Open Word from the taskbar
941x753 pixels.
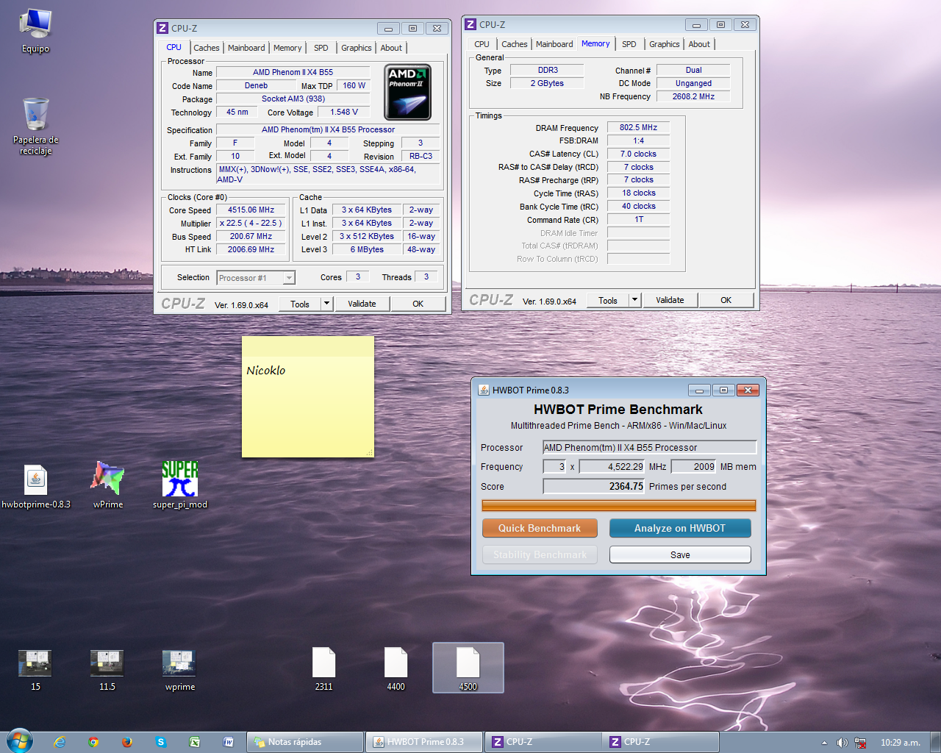click(x=229, y=742)
